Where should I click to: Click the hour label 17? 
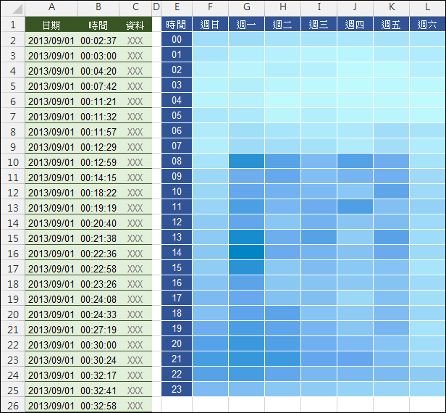177,298
